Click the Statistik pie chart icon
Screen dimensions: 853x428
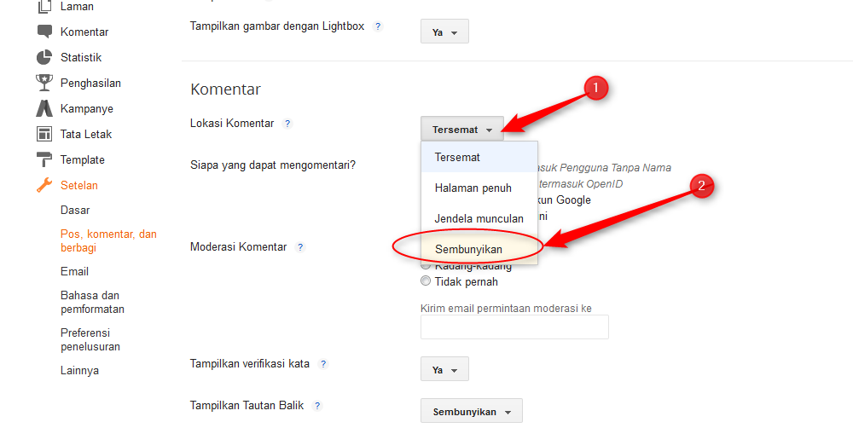44,57
